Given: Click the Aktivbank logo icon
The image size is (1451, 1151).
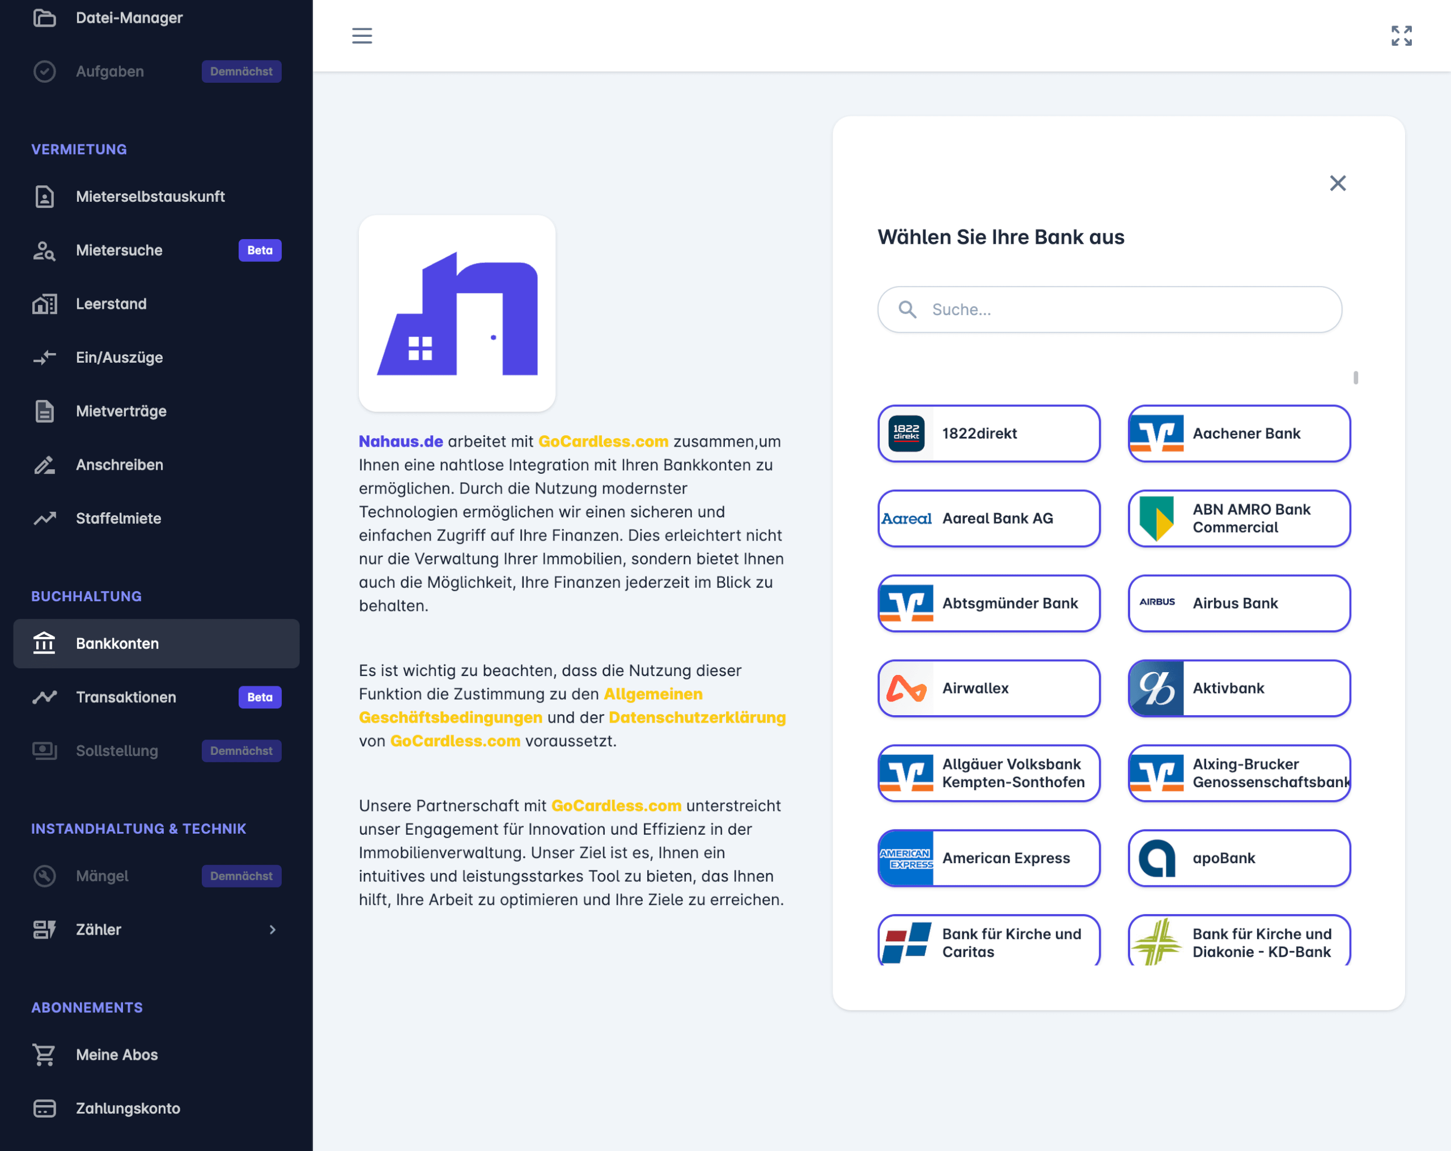Looking at the screenshot, I should 1156,688.
